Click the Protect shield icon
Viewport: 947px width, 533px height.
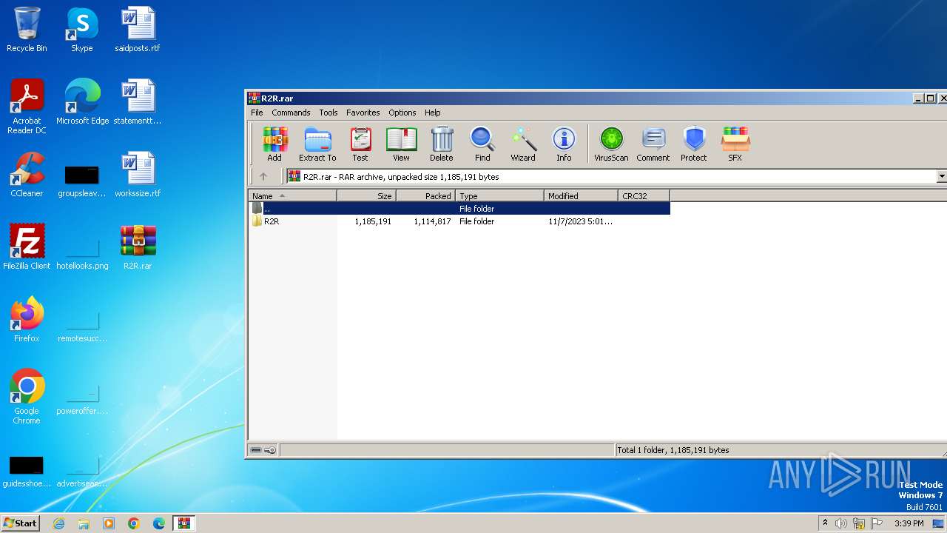[x=694, y=144]
